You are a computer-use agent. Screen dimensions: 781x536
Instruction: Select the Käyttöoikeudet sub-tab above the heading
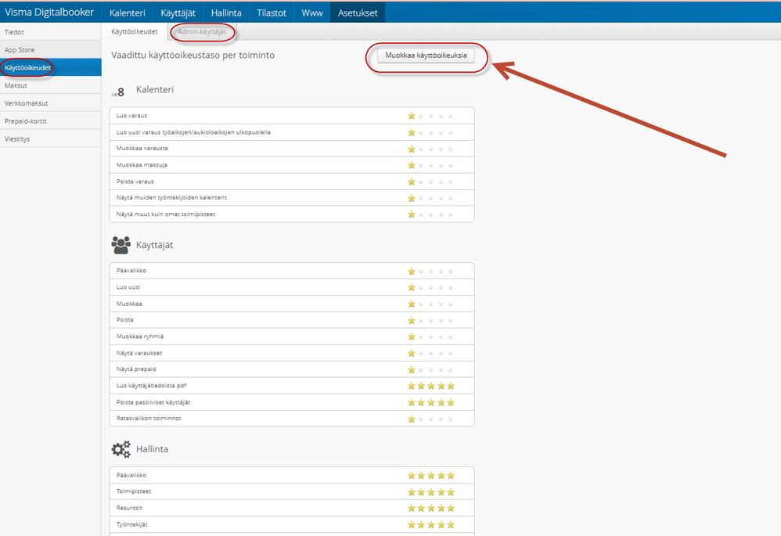135,32
